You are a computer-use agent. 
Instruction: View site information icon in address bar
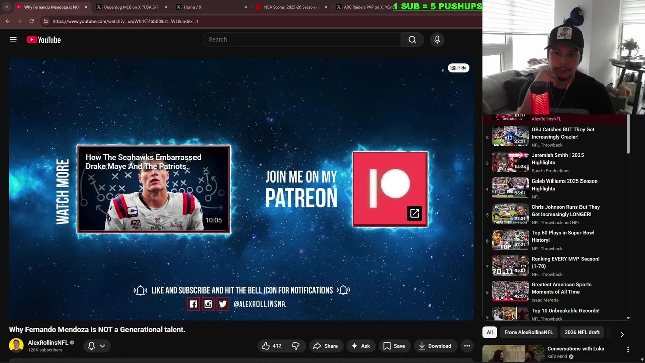pos(46,21)
